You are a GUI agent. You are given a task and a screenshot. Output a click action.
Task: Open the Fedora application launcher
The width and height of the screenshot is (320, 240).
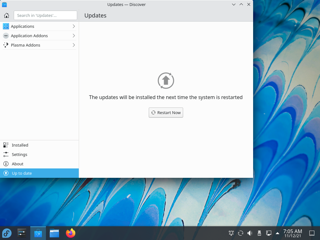[x=7, y=233]
